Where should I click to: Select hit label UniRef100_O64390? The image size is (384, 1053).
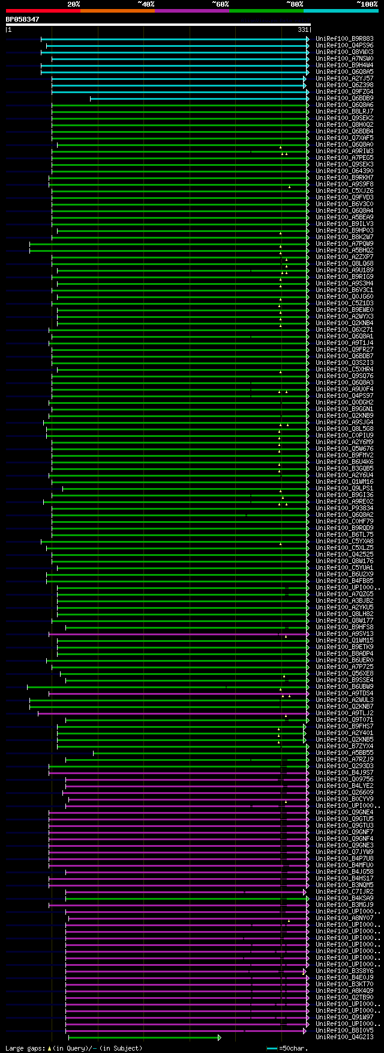(344, 171)
